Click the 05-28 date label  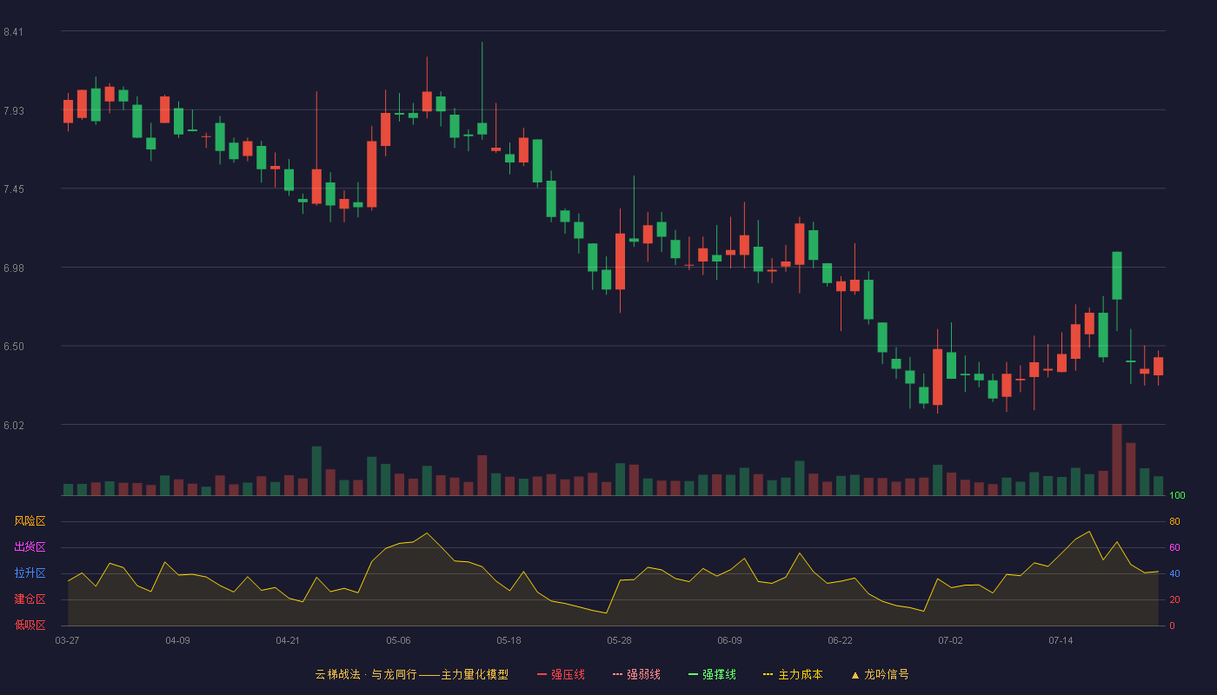(619, 640)
